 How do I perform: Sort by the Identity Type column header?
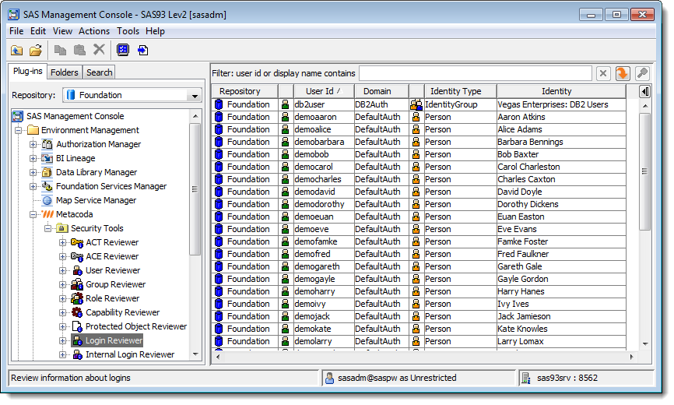point(461,91)
